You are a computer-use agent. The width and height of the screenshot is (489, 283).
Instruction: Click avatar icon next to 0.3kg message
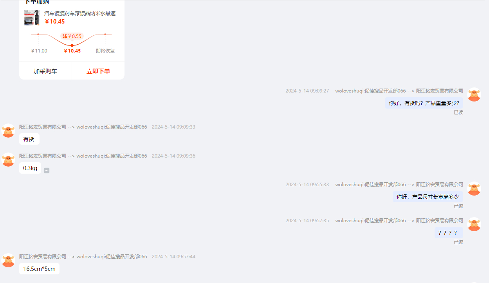coord(8,160)
